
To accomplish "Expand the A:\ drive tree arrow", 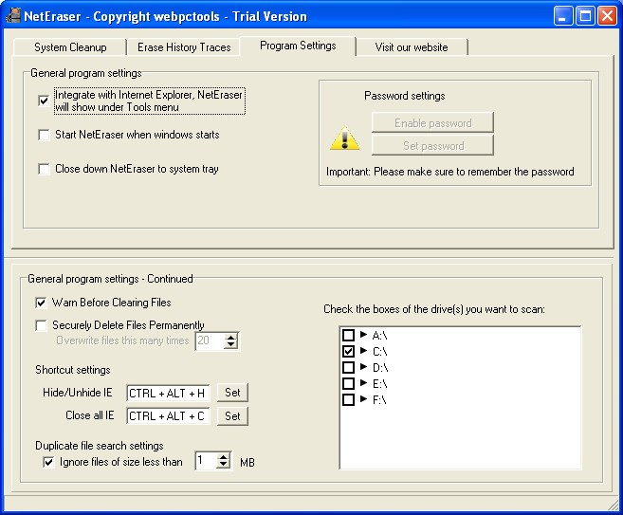I will [363, 335].
